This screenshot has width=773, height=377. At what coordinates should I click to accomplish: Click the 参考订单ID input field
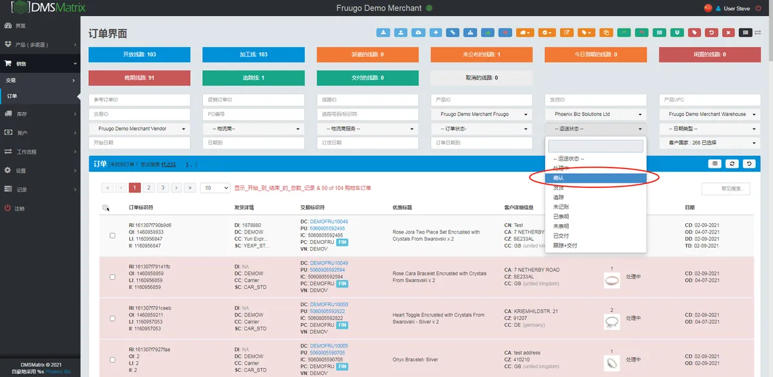139,100
